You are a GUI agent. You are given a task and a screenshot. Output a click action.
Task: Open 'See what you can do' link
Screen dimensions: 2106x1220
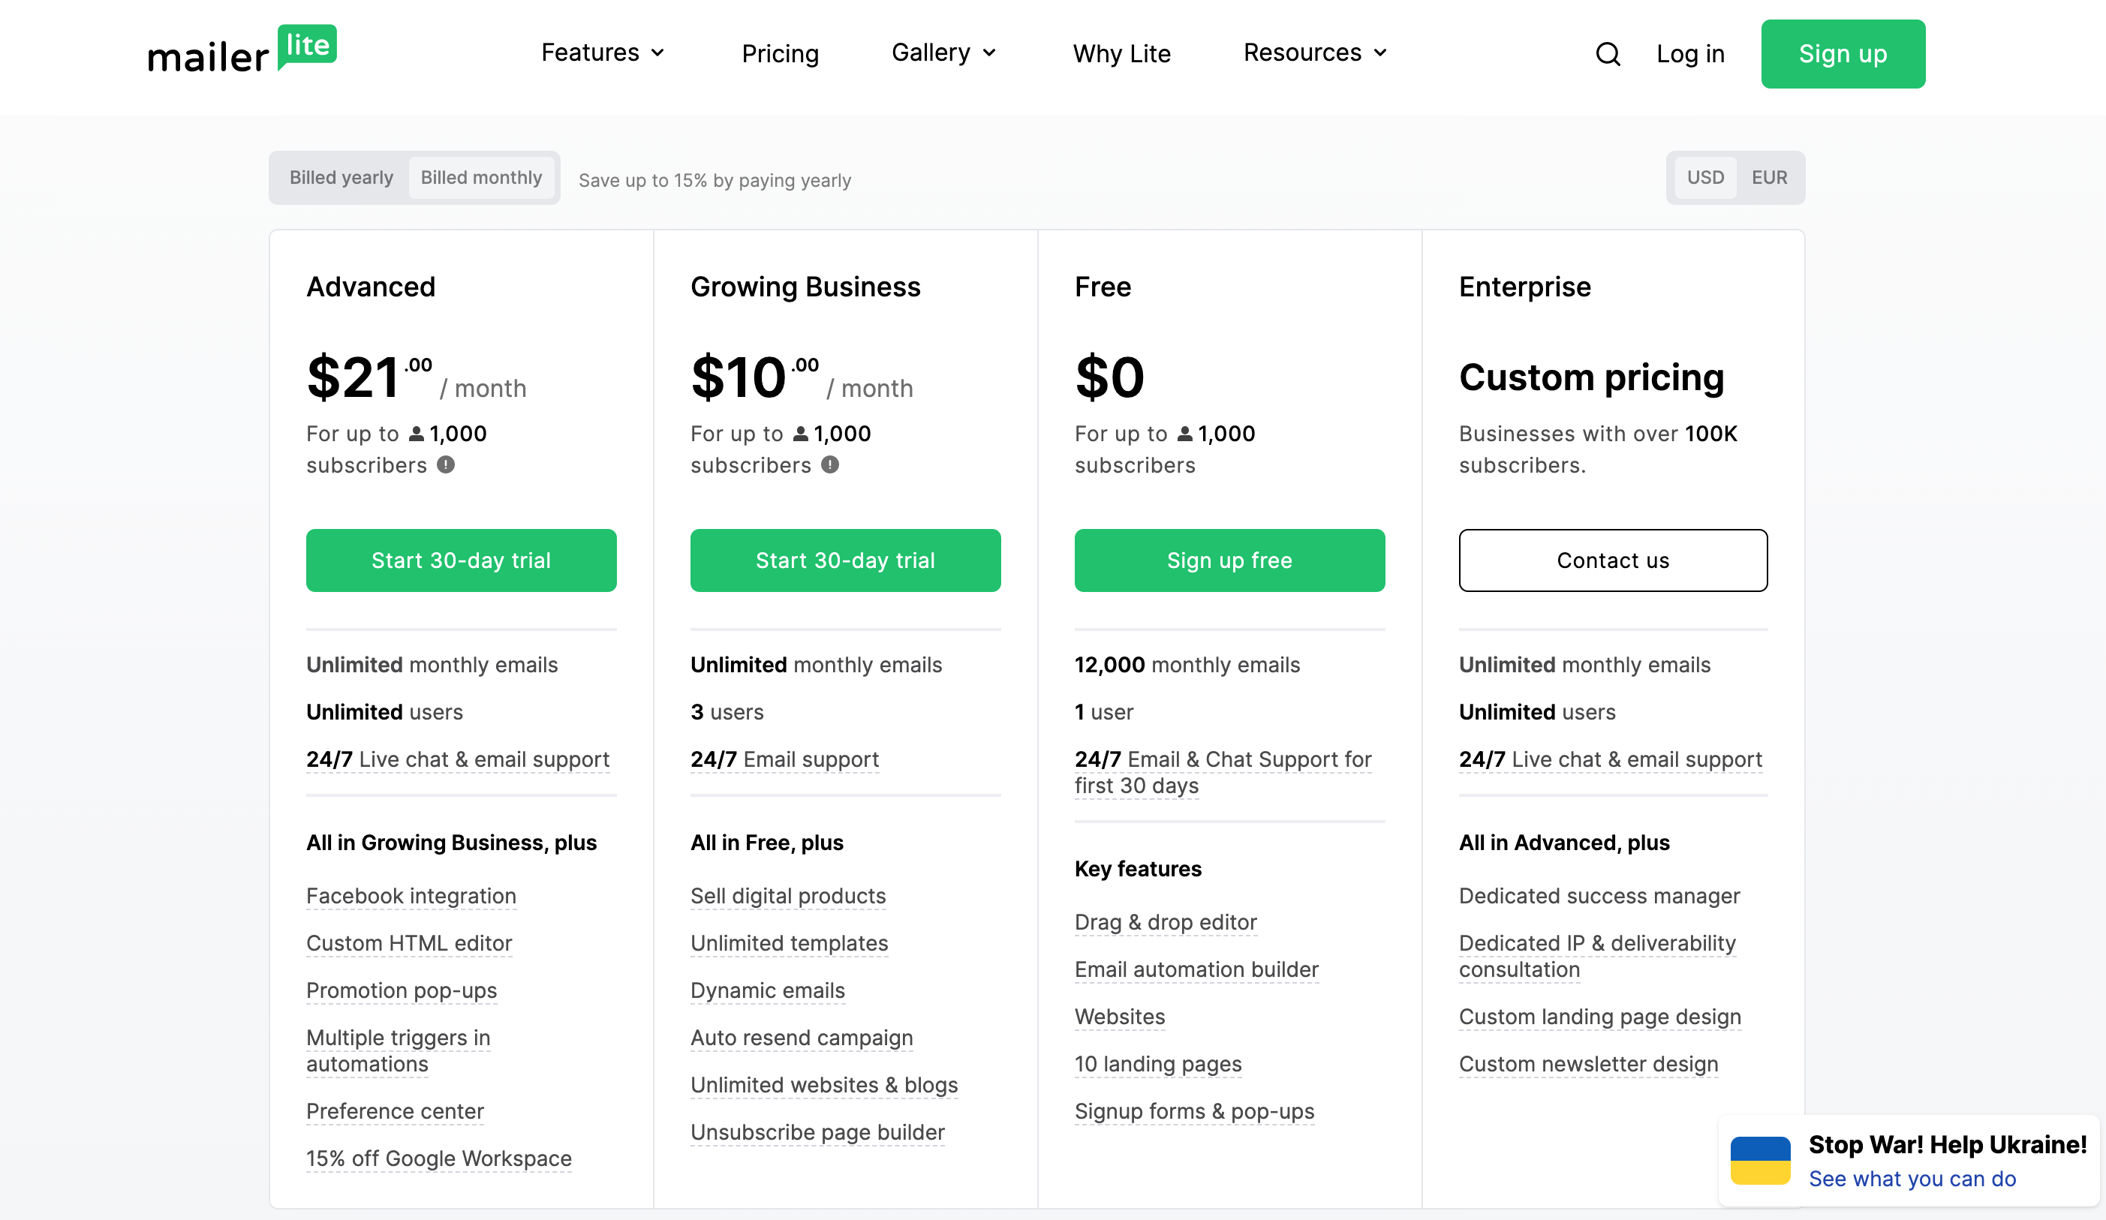1912,1178
